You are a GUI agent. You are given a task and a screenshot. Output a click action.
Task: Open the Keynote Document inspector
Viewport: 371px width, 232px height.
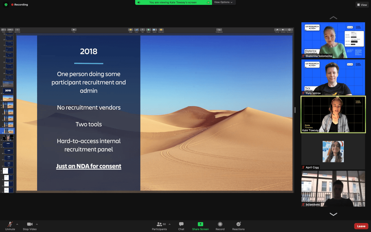[289, 30]
